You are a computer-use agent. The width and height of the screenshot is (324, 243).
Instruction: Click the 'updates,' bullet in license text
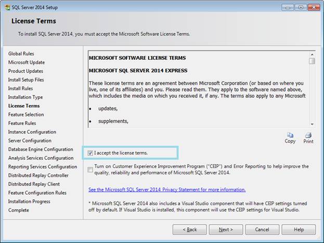coord(108,108)
